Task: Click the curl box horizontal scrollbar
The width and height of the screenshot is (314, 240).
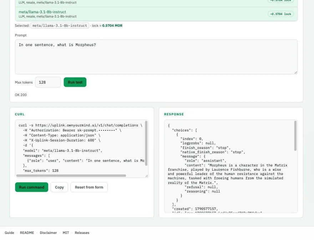Action: point(71,176)
